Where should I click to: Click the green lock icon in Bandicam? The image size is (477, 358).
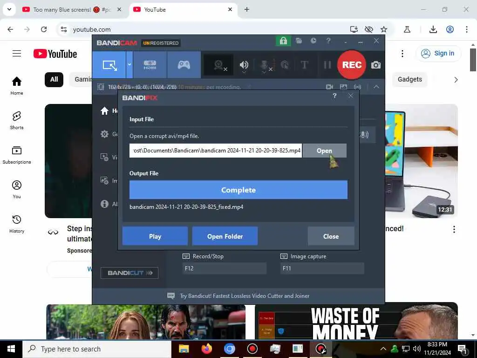click(283, 41)
